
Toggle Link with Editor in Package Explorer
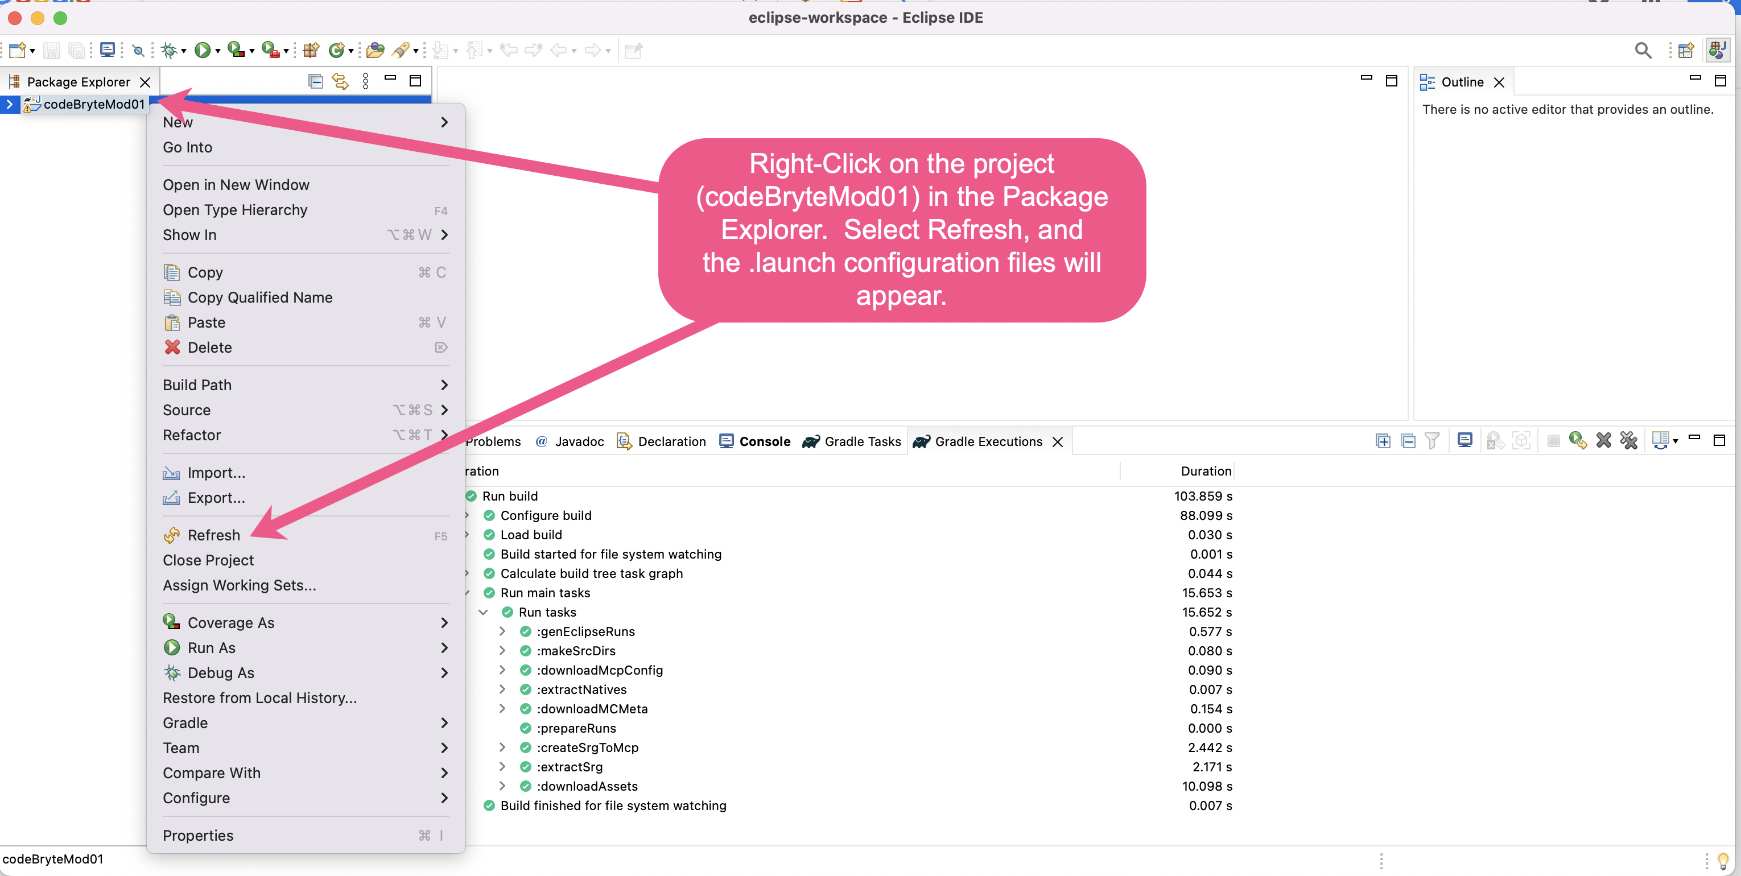(x=340, y=82)
